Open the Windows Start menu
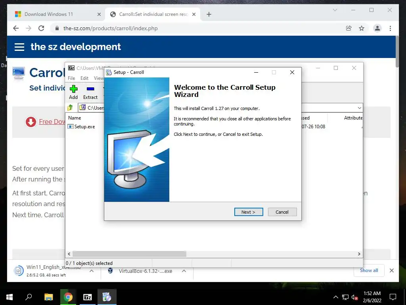This screenshot has width=406, height=305. (x=10, y=297)
